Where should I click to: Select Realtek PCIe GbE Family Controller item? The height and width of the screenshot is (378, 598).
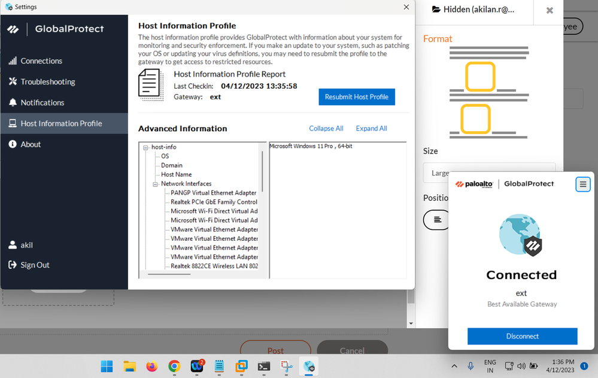tap(214, 202)
